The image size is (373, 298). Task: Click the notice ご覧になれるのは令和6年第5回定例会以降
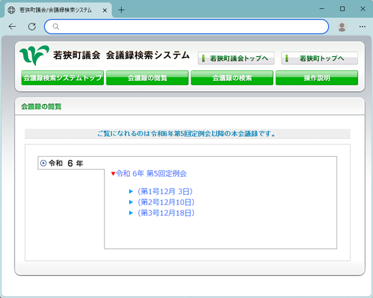[186, 134]
